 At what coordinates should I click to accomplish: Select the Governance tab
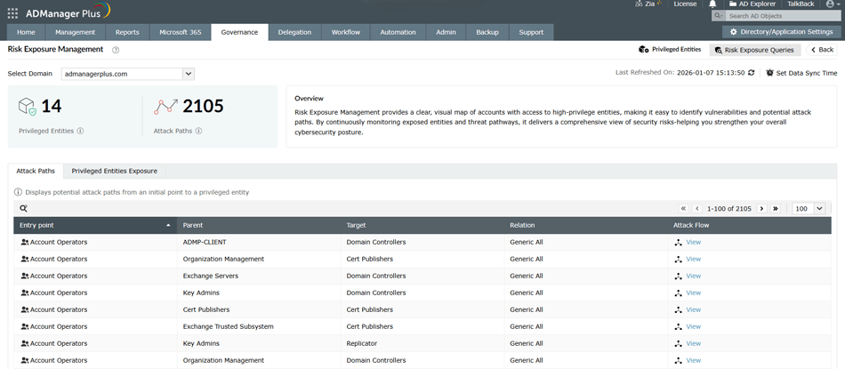coord(239,32)
